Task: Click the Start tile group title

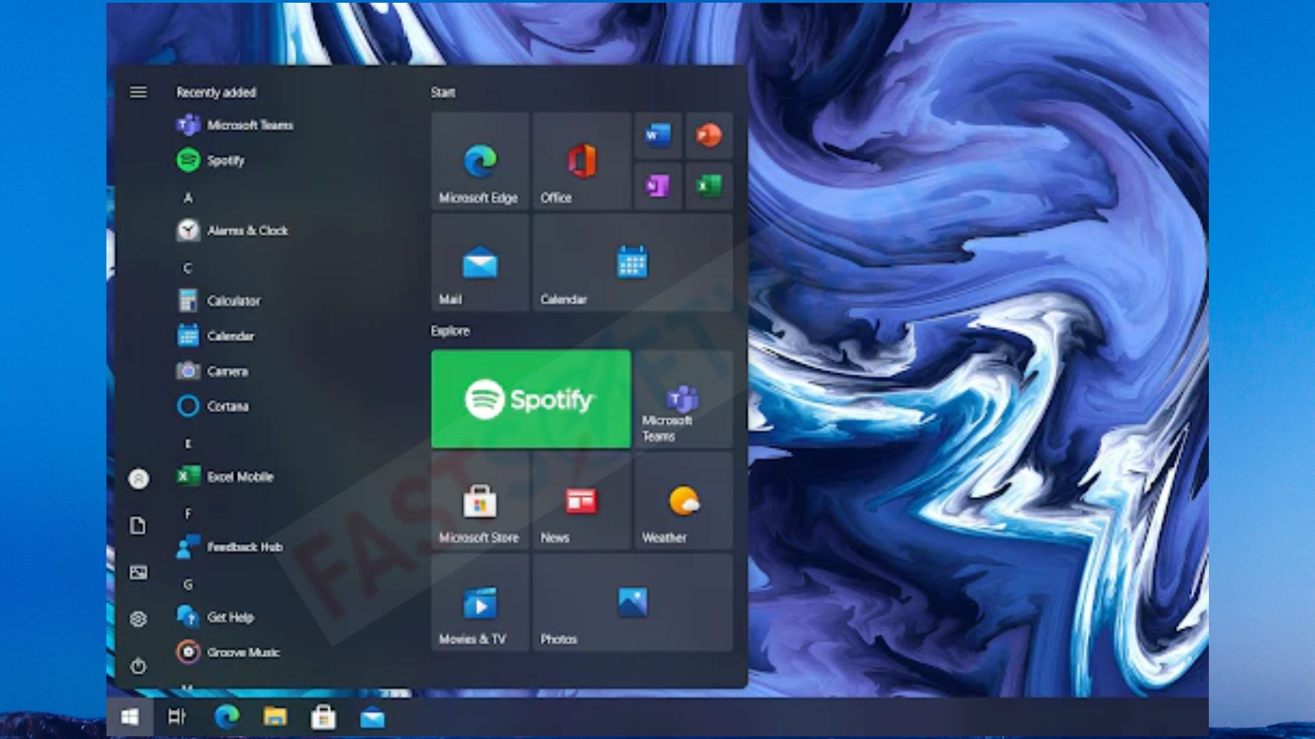Action: point(443,92)
